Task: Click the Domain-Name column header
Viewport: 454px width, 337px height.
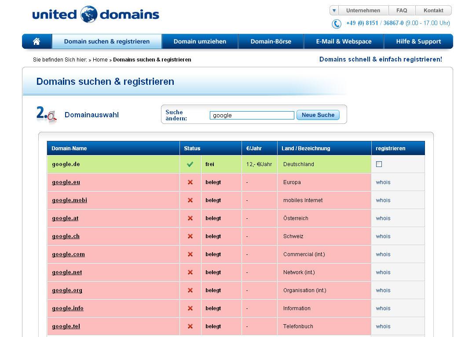Action: [113, 149]
